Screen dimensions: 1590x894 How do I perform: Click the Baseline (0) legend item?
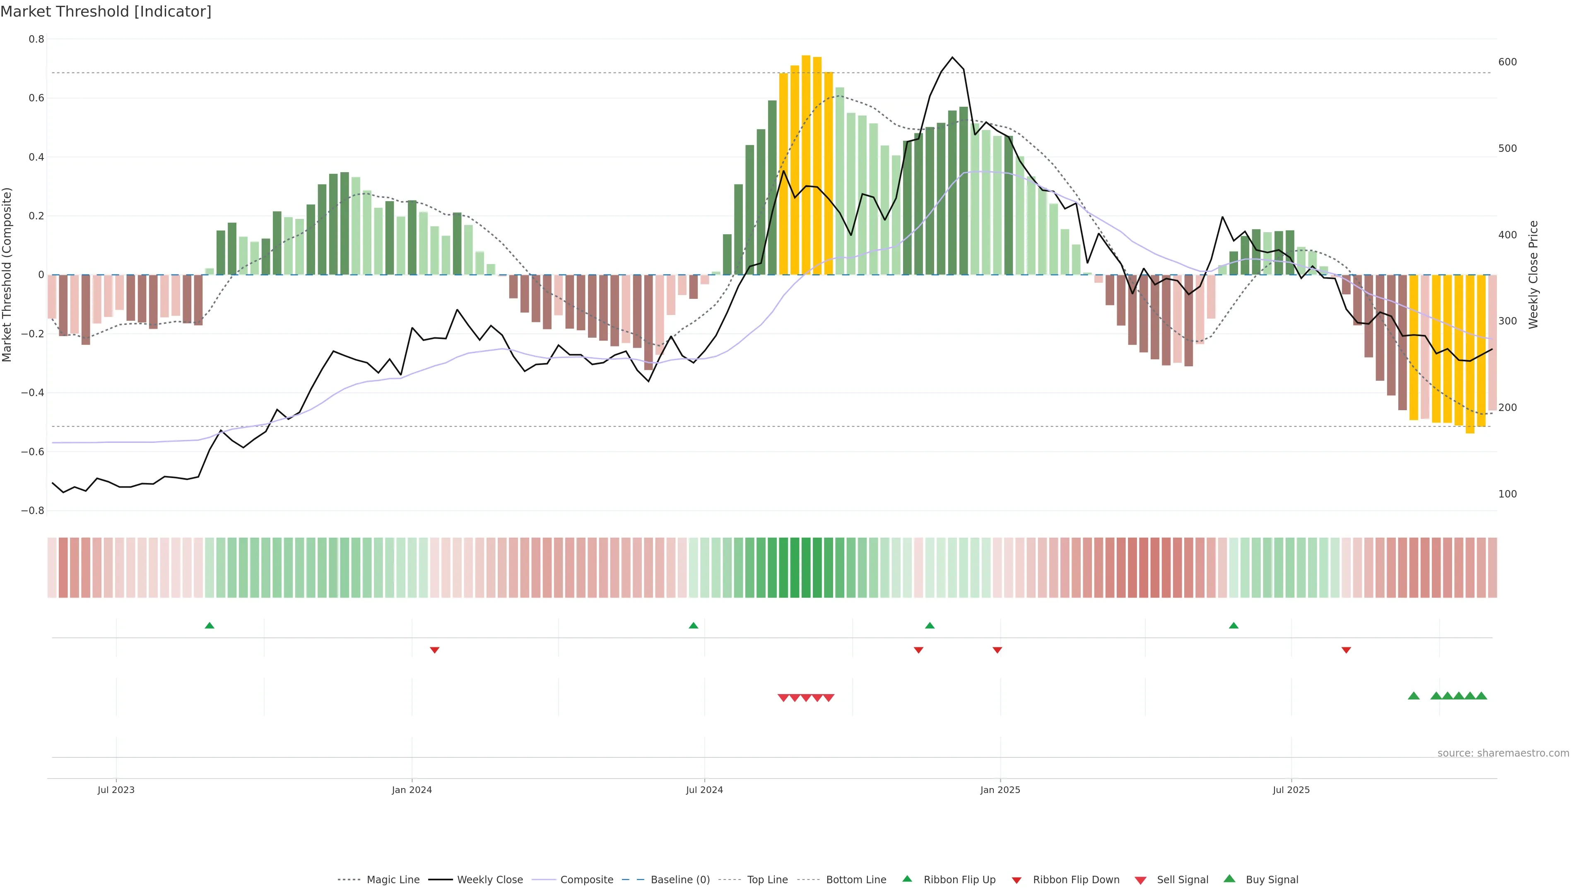(679, 879)
